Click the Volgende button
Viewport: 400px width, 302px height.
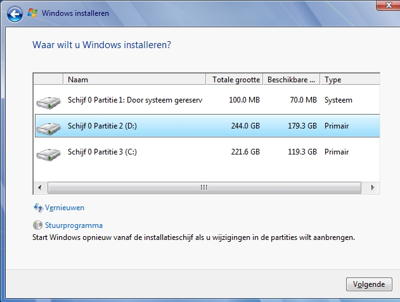tap(369, 284)
